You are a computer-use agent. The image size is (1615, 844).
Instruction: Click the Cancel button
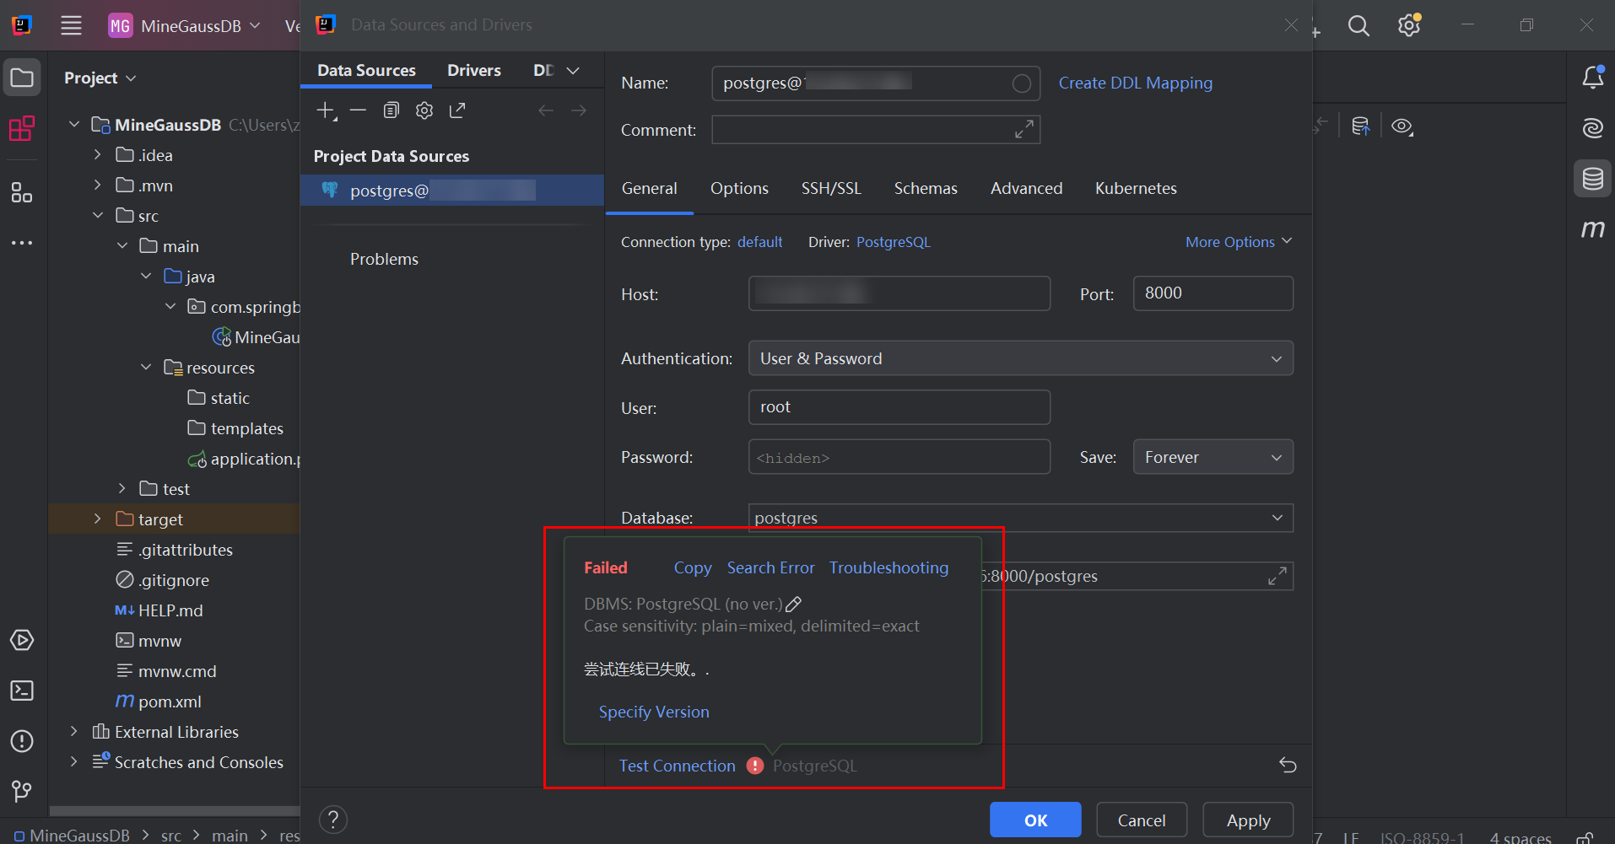click(x=1142, y=820)
